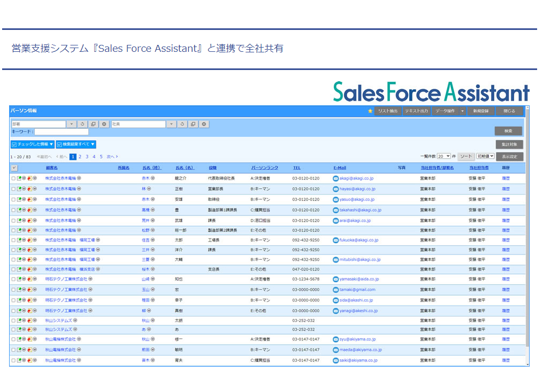Check the row checkbox for akagi@akagi.co.jp
The image size is (543, 380).
click(x=13, y=179)
